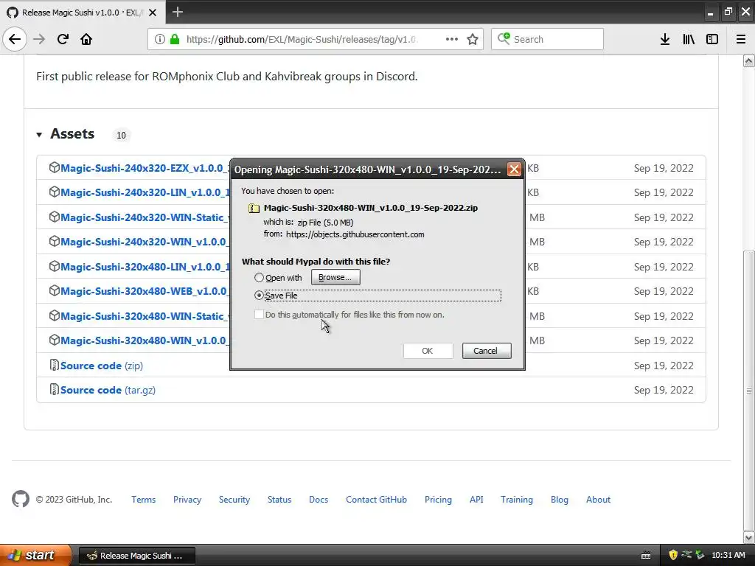This screenshot has height=566, width=755.
Task: Download Magic-Sushi-320x480-LIN asset
Action: [145, 267]
